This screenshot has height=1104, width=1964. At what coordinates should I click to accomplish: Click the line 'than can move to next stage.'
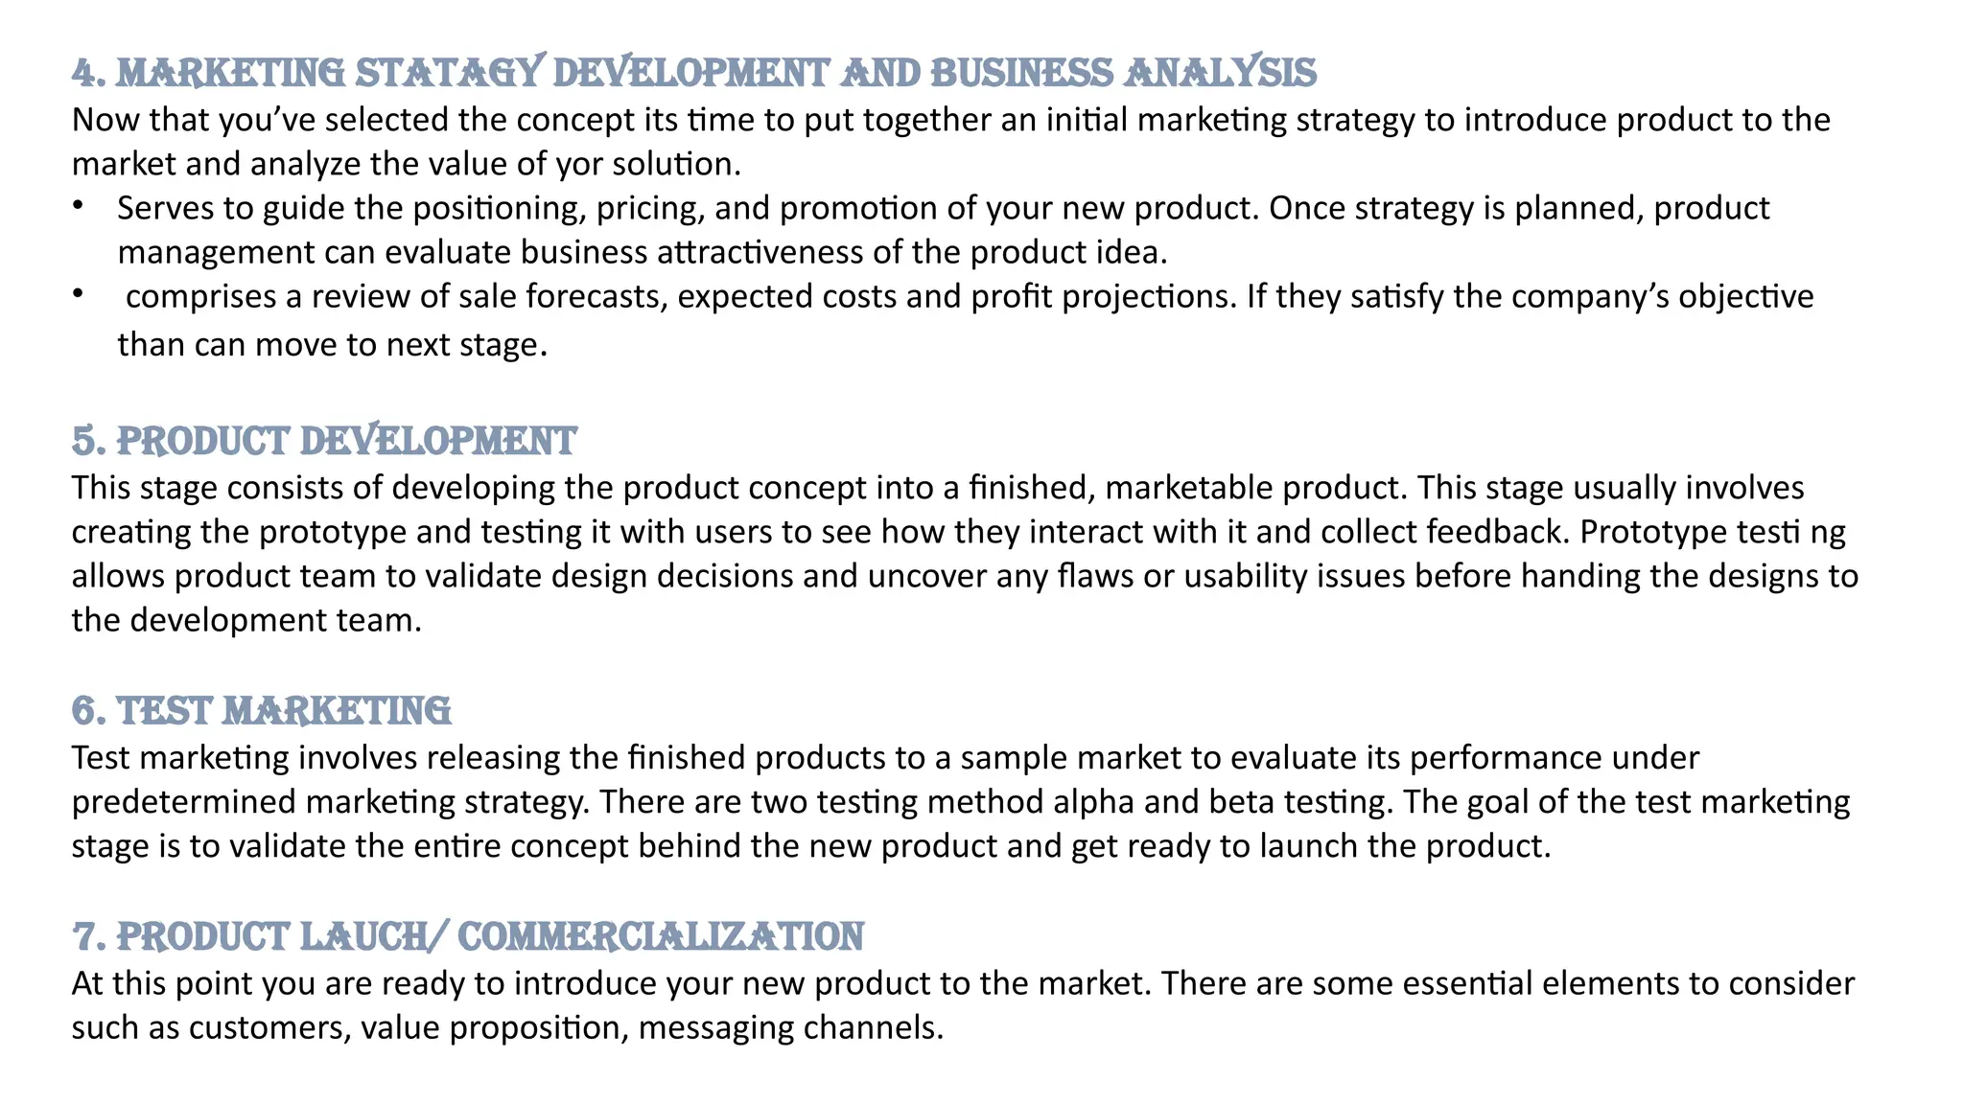(x=332, y=344)
